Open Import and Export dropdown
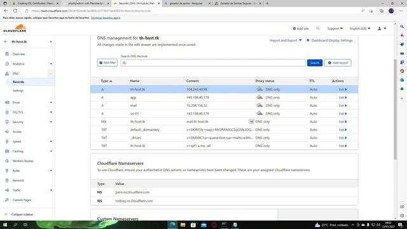This screenshot has height=229, width=407. 286,41
